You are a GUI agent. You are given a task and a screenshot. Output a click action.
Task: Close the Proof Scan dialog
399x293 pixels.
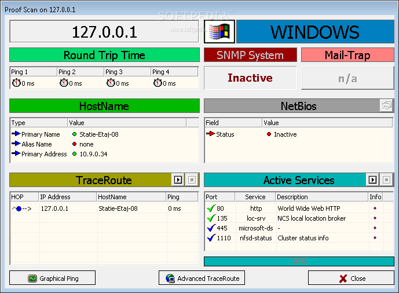click(351, 278)
